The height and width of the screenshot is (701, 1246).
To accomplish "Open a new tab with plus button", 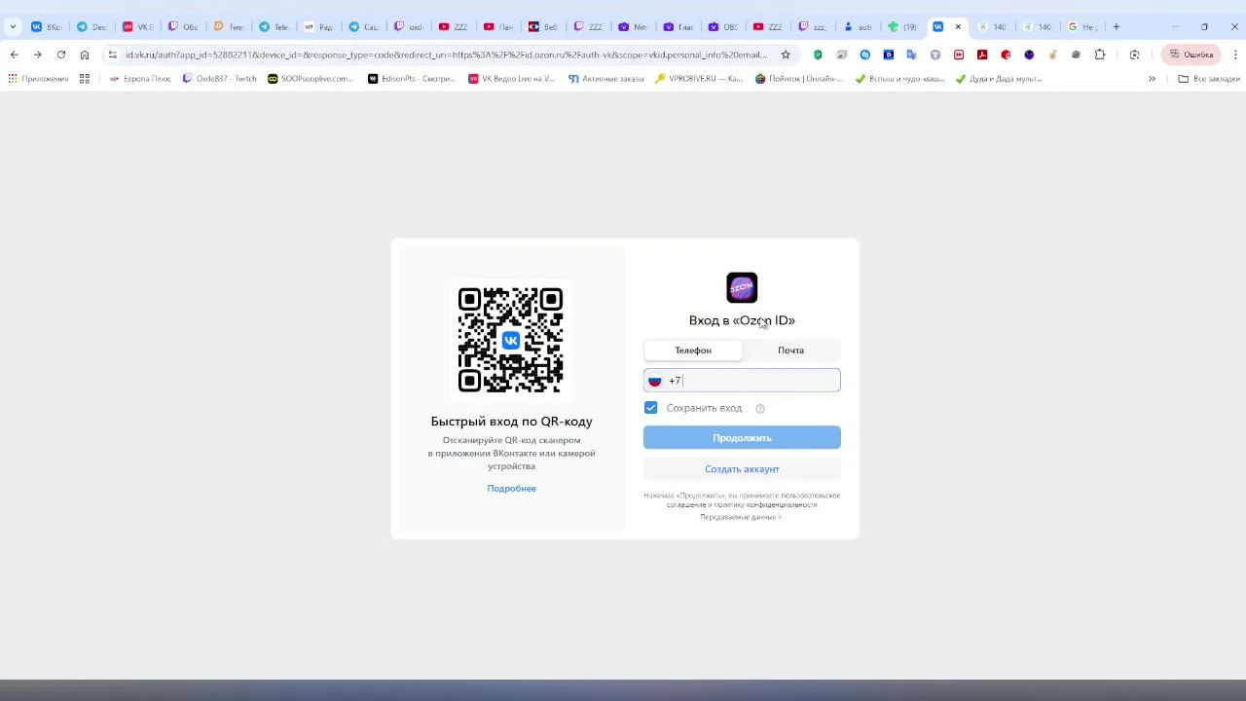I will [x=1117, y=26].
